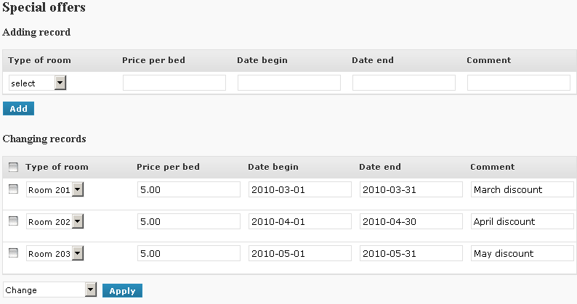The width and height of the screenshot is (577, 304).
Task: Focus the empty Comment field
Action: point(519,83)
